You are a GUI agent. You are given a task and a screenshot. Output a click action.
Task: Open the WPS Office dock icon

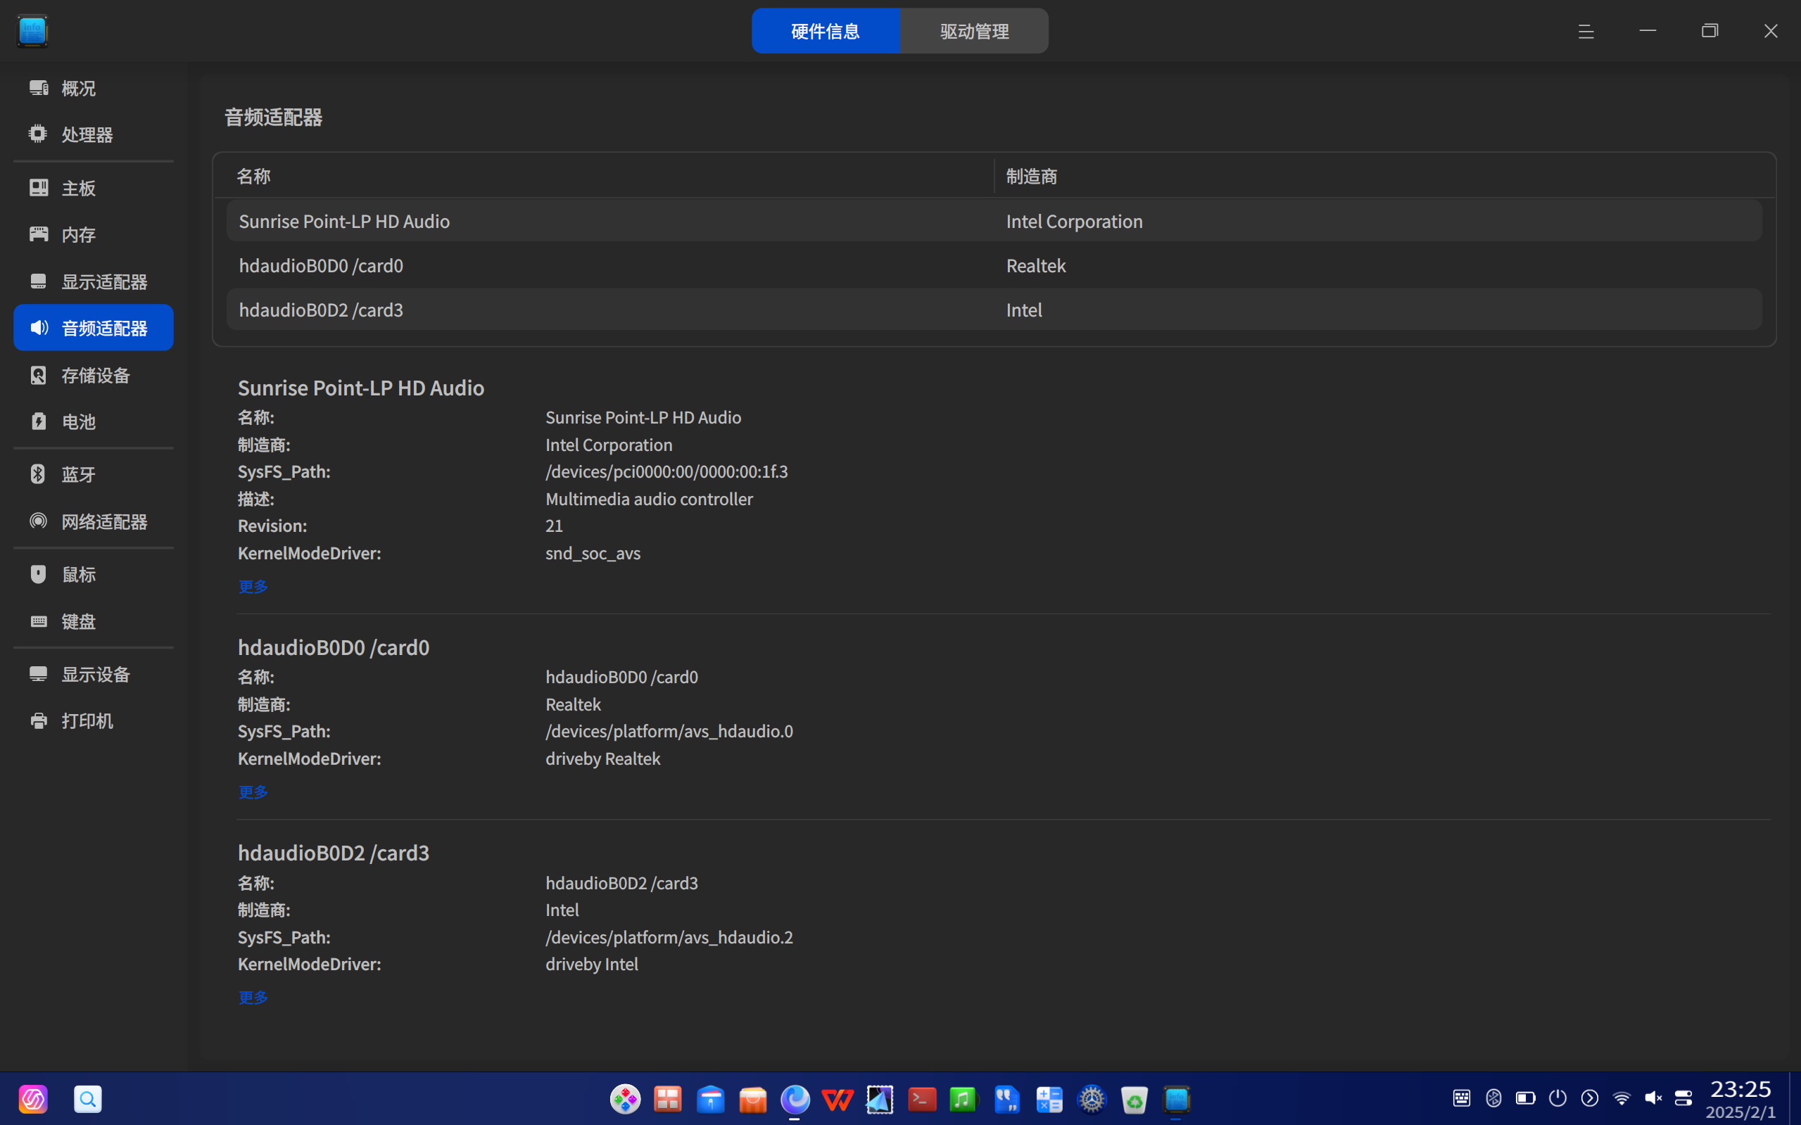838,1099
